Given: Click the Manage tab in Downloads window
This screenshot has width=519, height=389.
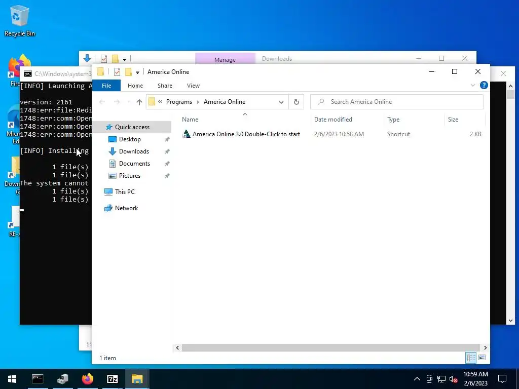Looking at the screenshot, I should point(225,59).
